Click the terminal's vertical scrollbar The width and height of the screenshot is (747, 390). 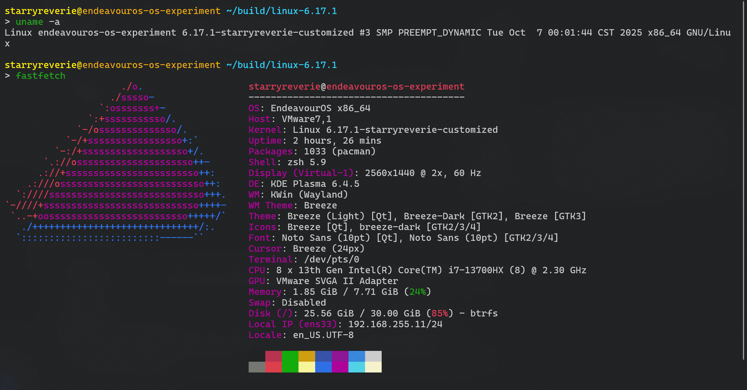point(744,181)
